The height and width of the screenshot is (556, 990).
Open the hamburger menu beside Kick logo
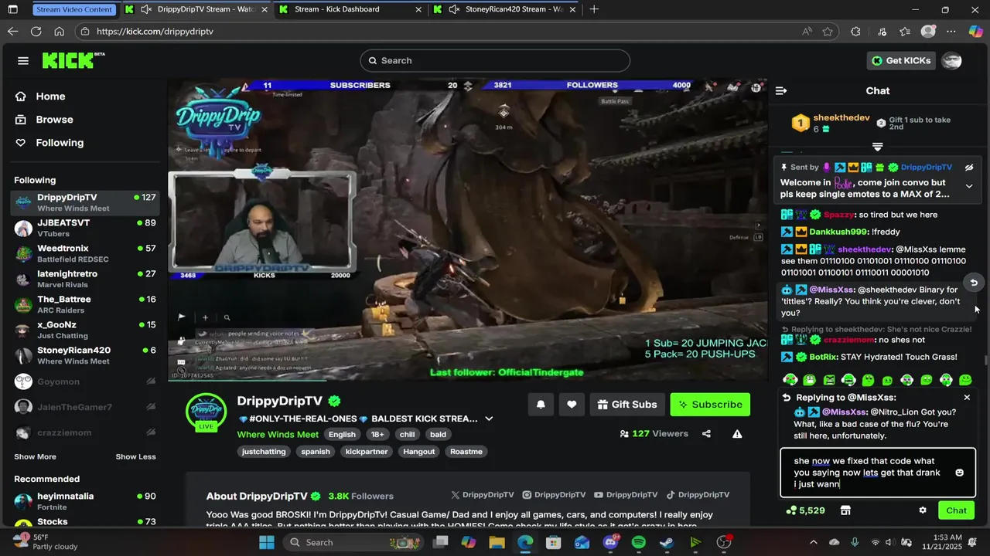(23, 61)
